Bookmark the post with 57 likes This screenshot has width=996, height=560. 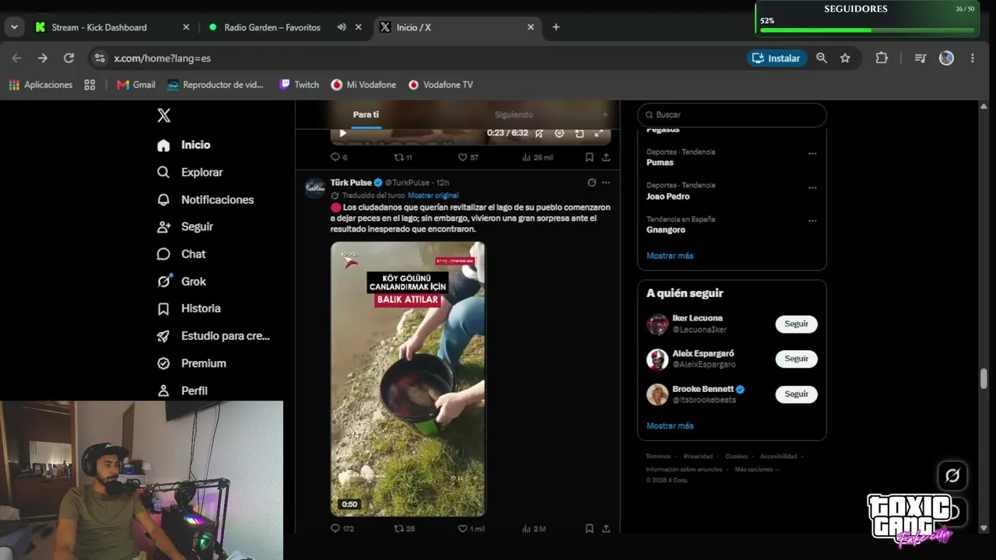[589, 157]
